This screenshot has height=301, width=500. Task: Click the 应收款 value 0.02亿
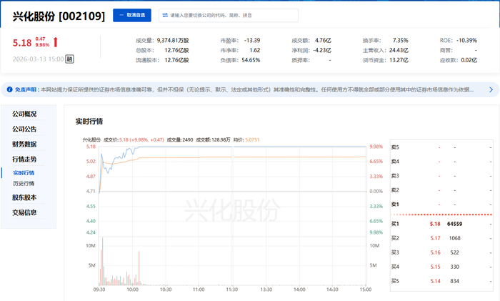(x=469, y=60)
